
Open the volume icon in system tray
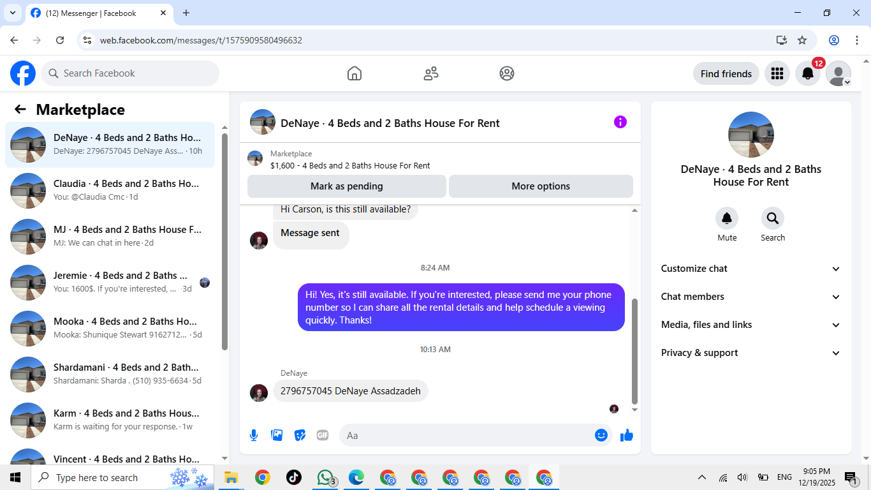point(742,477)
